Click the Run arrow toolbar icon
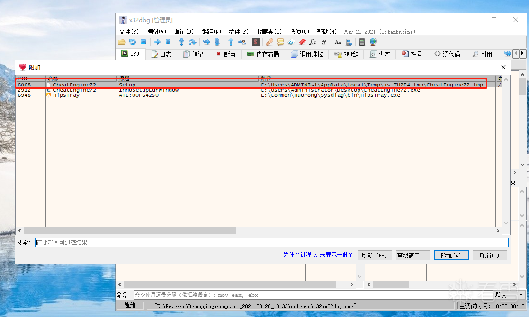 157,42
